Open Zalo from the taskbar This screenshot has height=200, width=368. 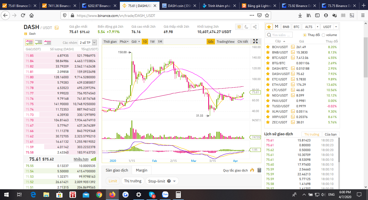click(165, 195)
